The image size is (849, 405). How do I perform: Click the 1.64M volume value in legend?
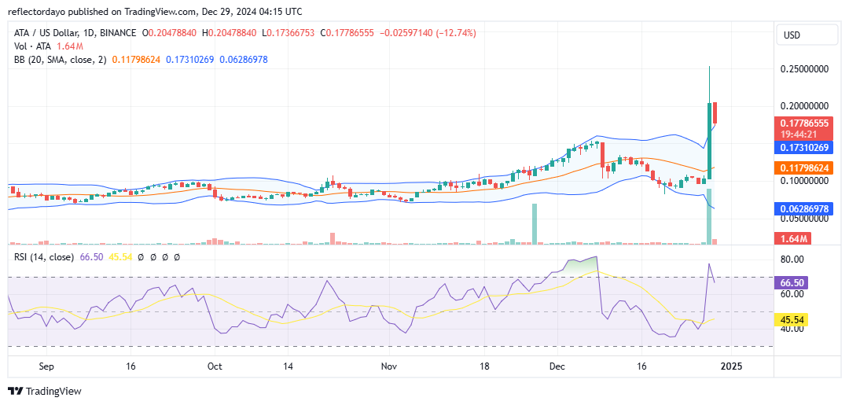68,46
